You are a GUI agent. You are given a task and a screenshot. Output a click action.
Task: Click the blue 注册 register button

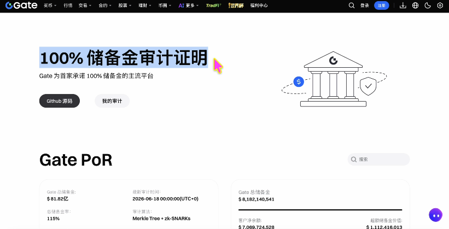pos(381,5)
